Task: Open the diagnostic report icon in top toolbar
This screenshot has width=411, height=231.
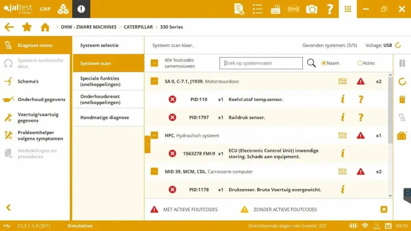Action: coord(238,9)
